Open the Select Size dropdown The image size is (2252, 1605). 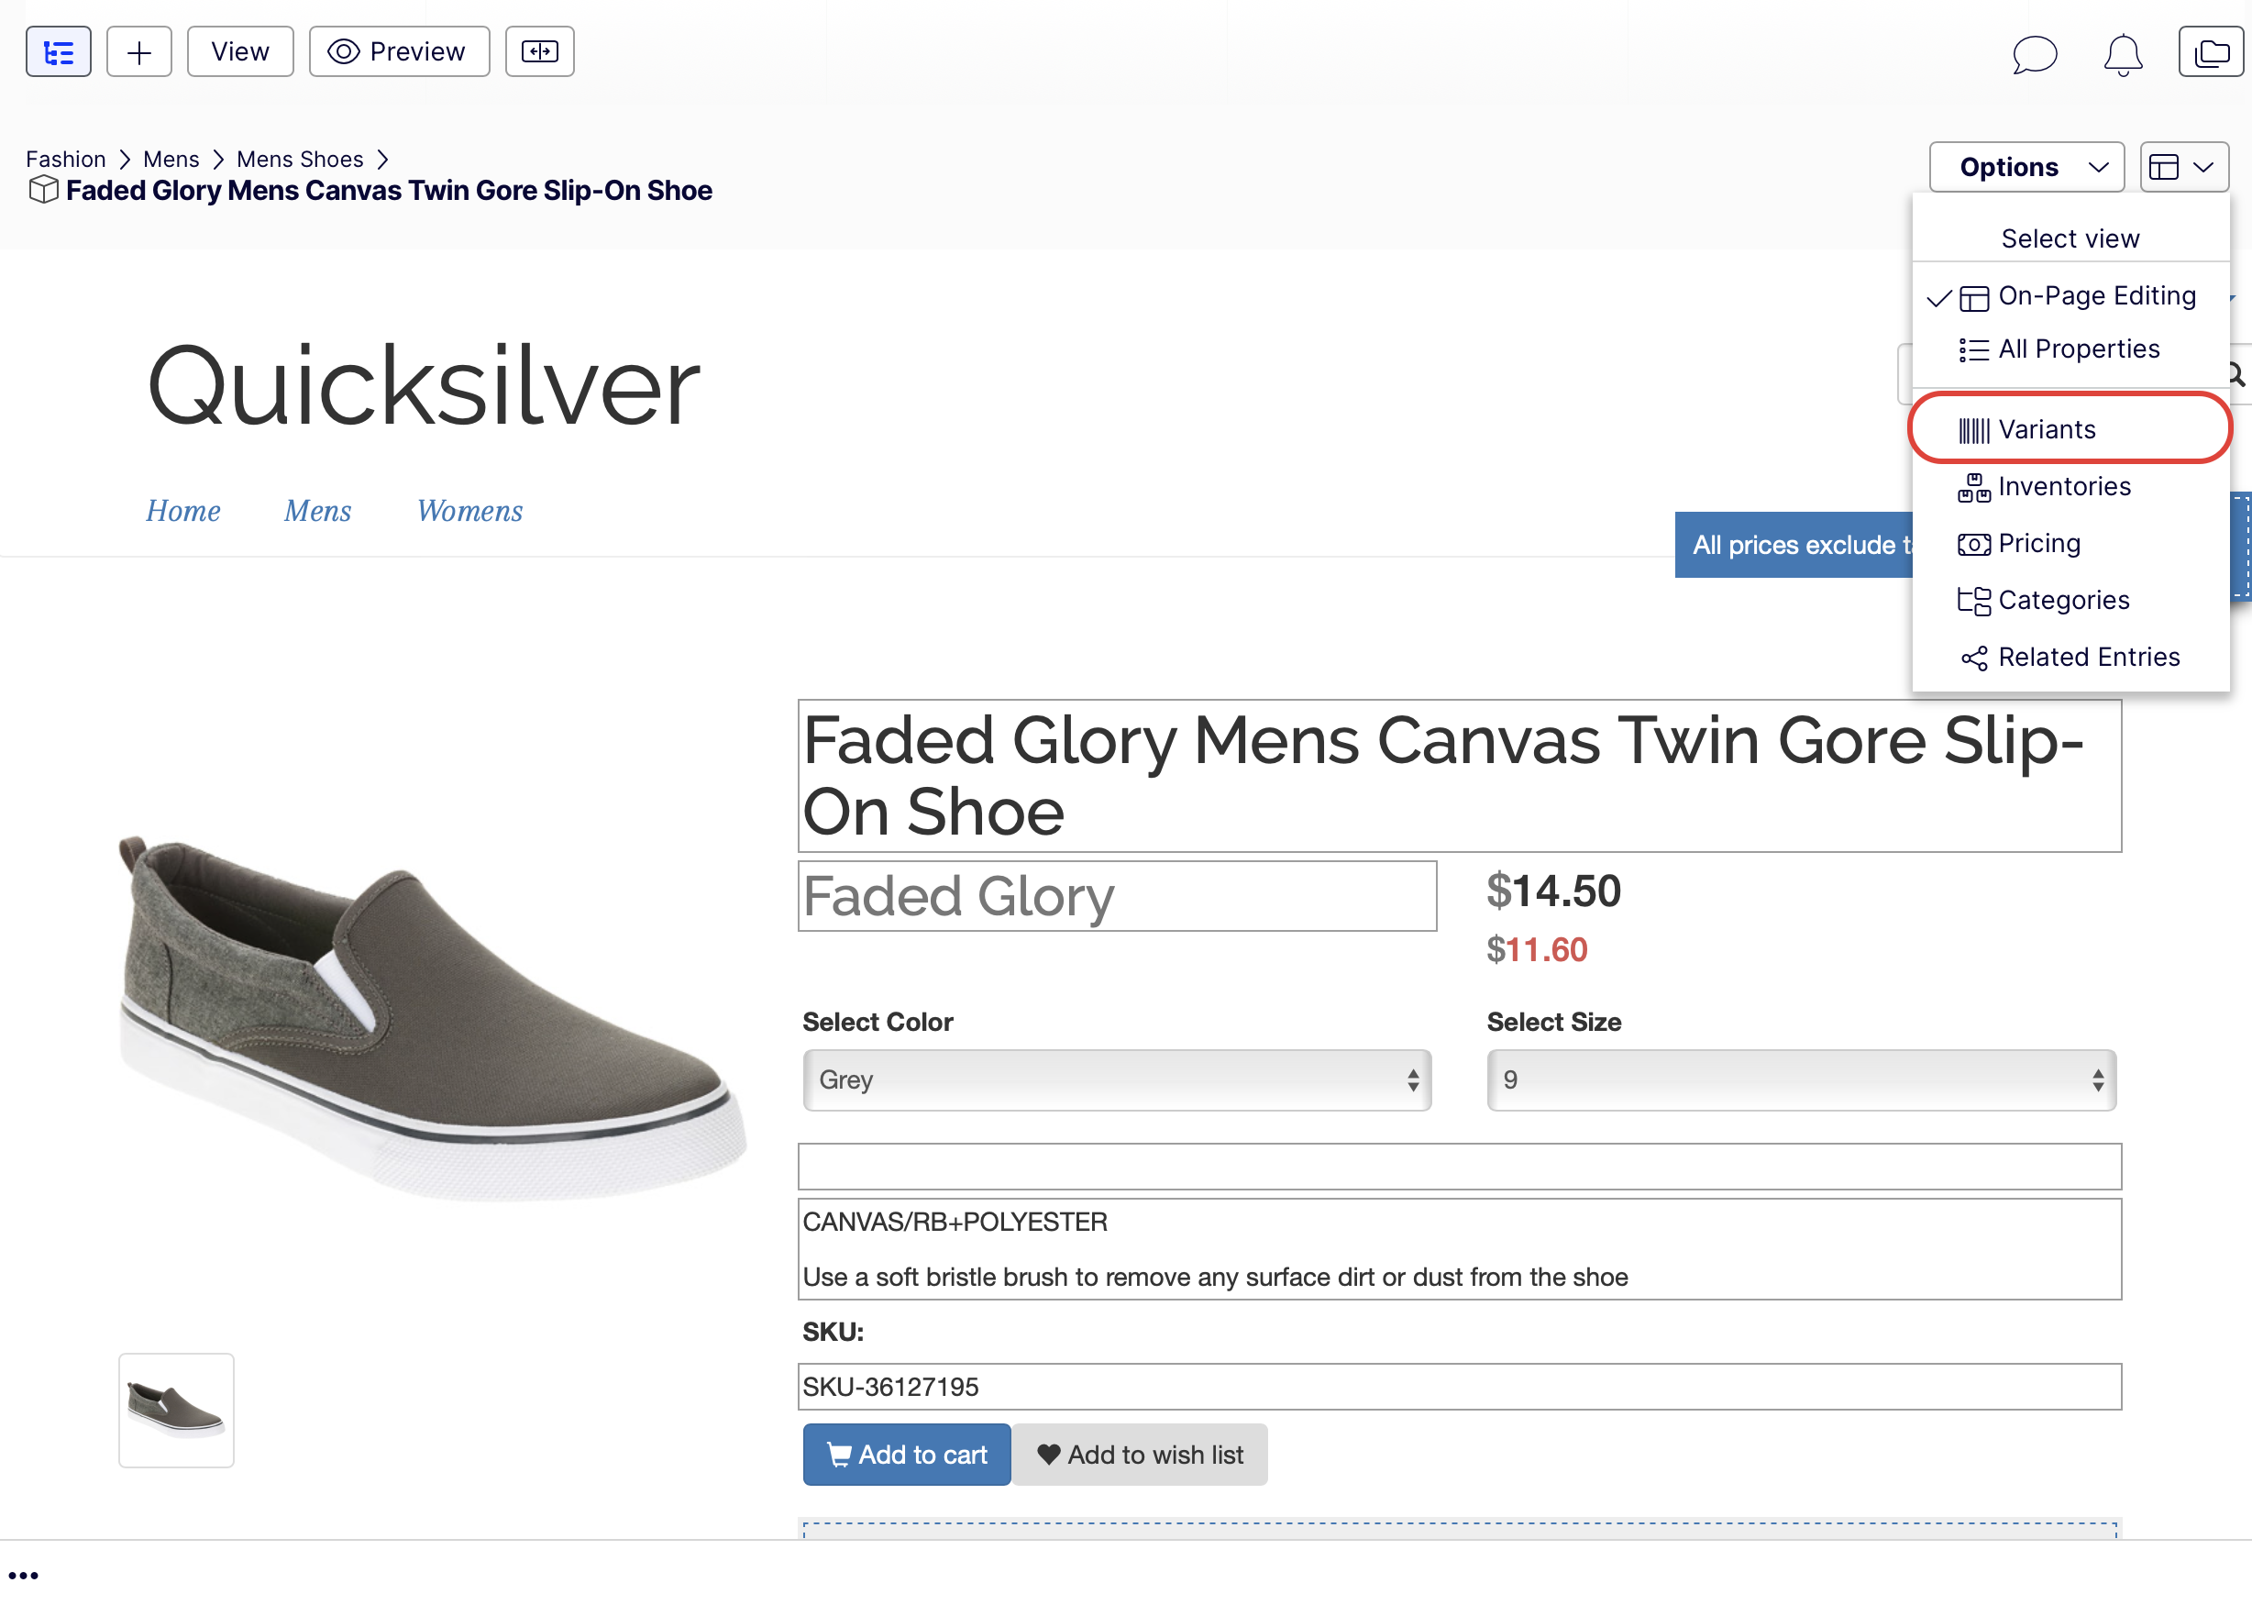coord(1801,1080)
